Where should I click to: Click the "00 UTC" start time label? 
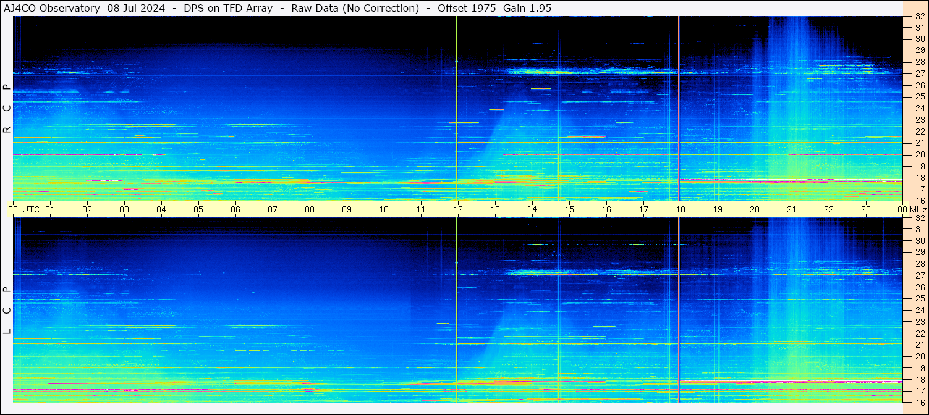(x=24, y=209)
